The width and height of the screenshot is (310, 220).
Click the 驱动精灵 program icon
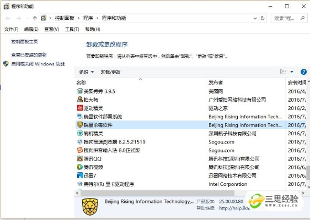80,108
